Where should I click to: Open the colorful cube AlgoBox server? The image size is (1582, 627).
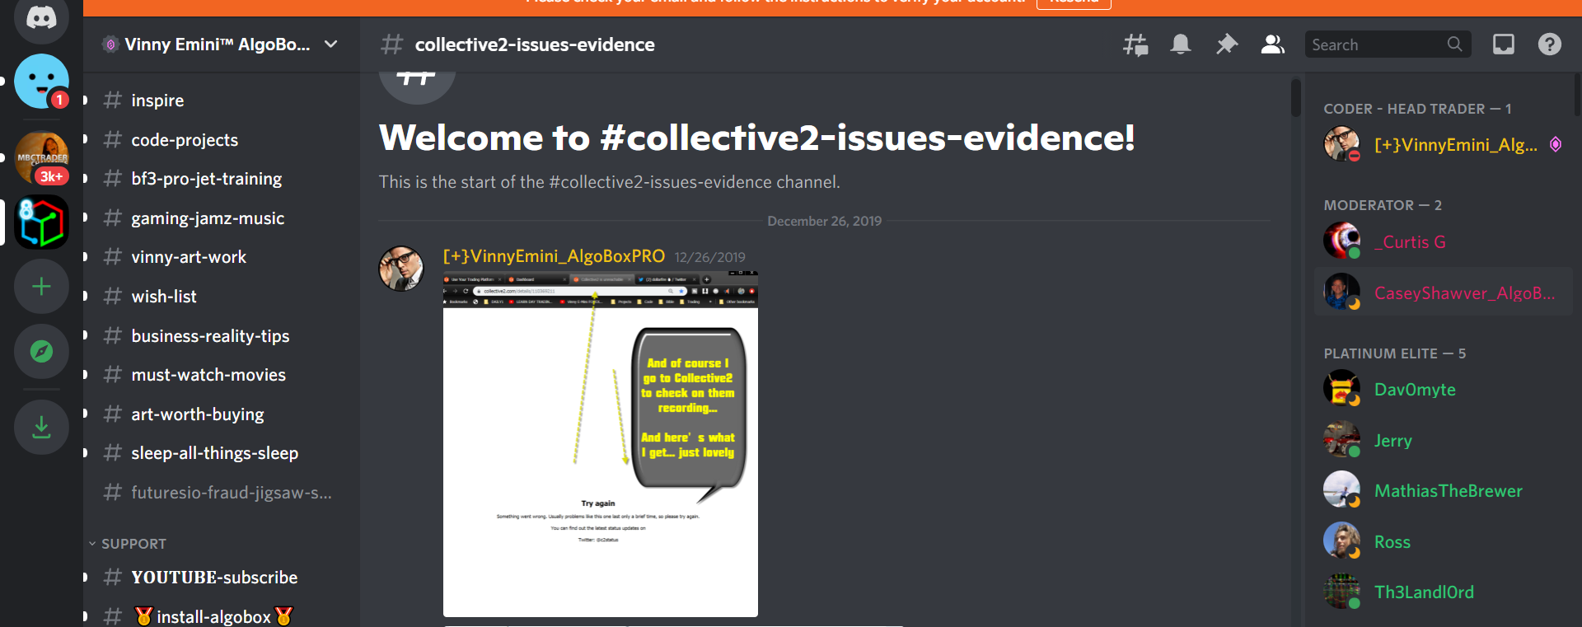pyautogui.click(x=41, y=222)
